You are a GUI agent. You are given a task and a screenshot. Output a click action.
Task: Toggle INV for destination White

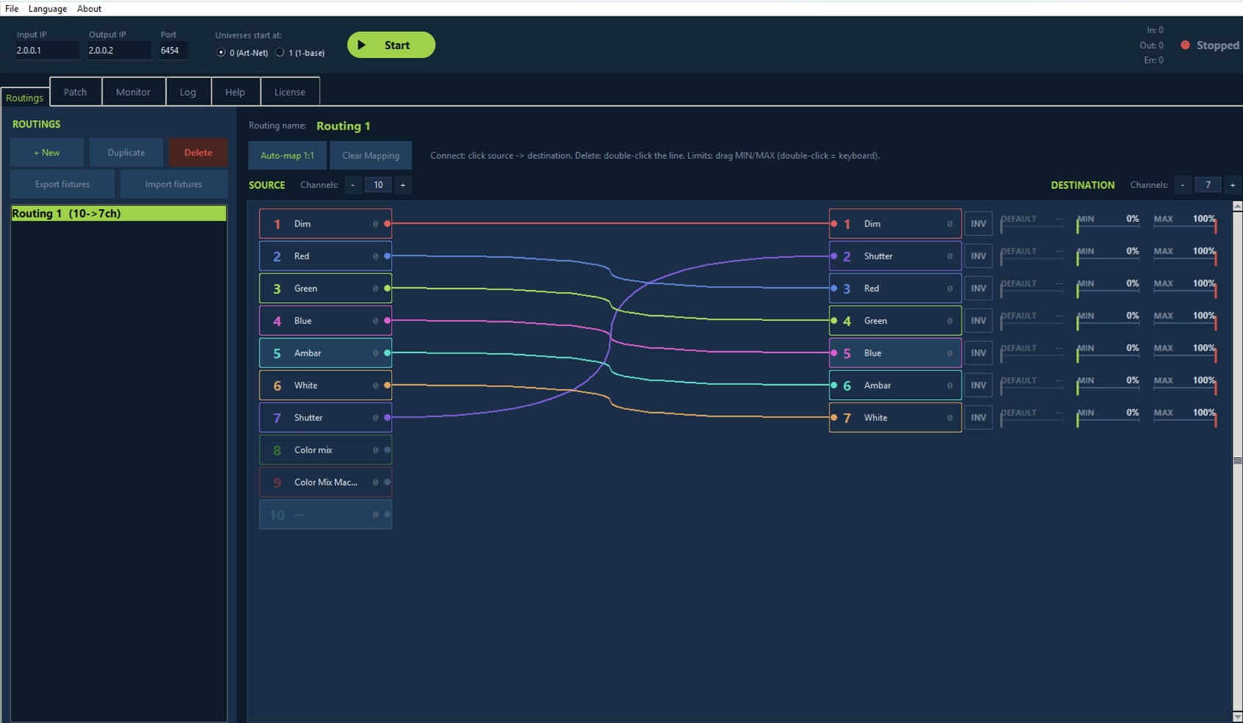[979, 417]
